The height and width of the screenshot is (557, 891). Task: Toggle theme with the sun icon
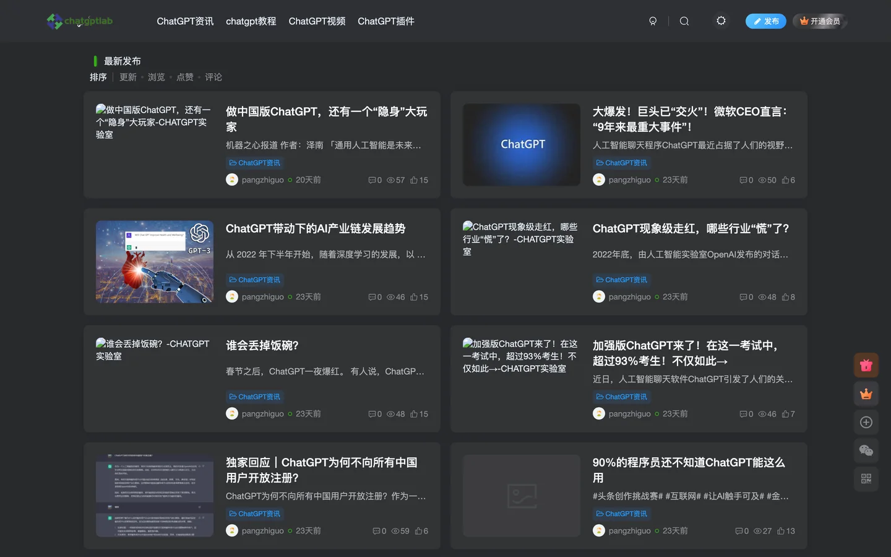(x=721, y=21)
